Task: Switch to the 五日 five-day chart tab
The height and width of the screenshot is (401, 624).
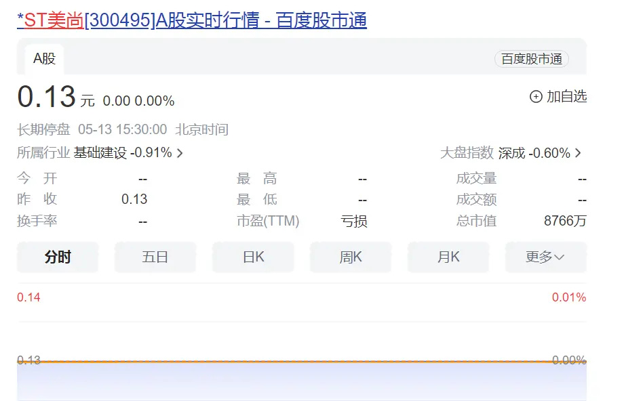Action: (155, 257)
